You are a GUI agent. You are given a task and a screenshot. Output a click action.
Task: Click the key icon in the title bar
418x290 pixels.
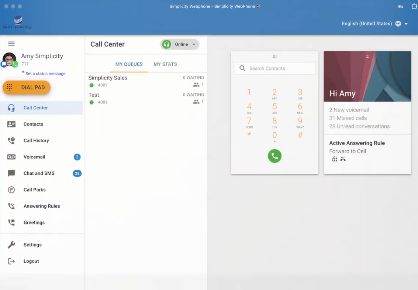pos(400,6)
